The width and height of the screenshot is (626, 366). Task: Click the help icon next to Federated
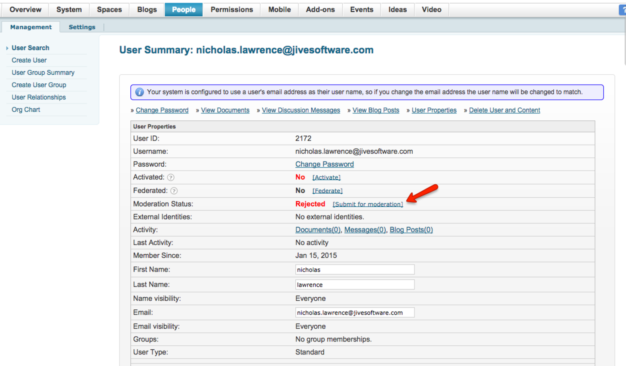[x=174, y=191]
